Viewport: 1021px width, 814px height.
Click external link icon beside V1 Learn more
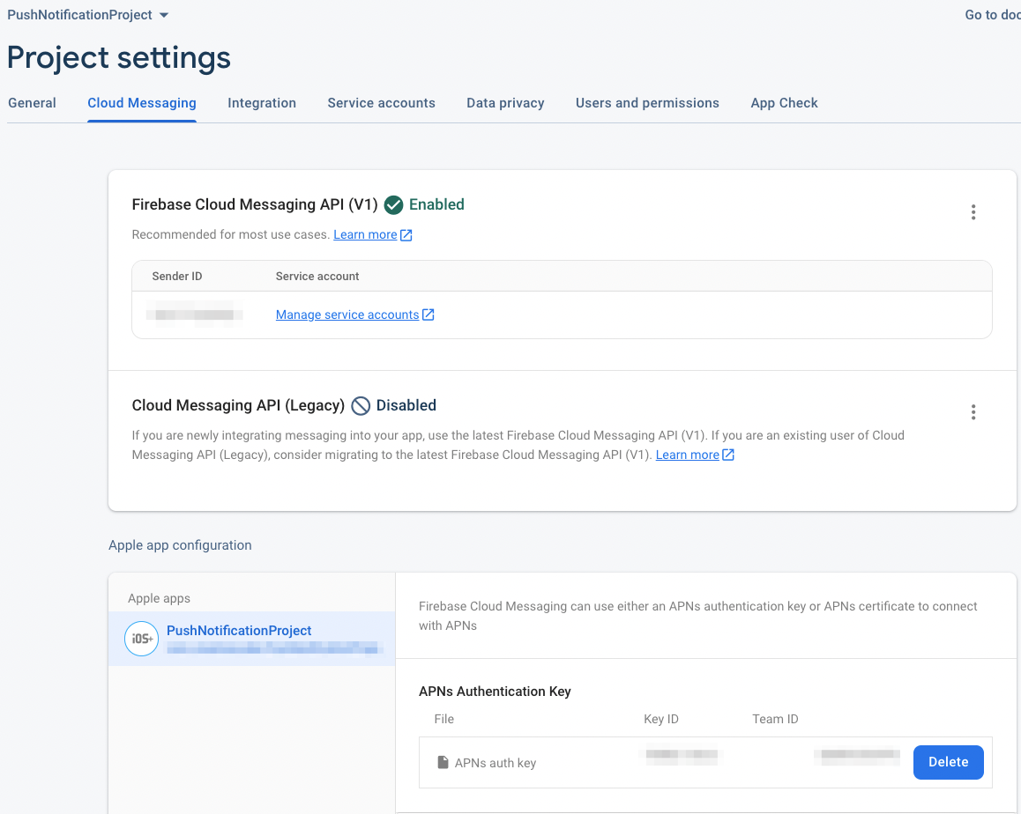[406, 235]
